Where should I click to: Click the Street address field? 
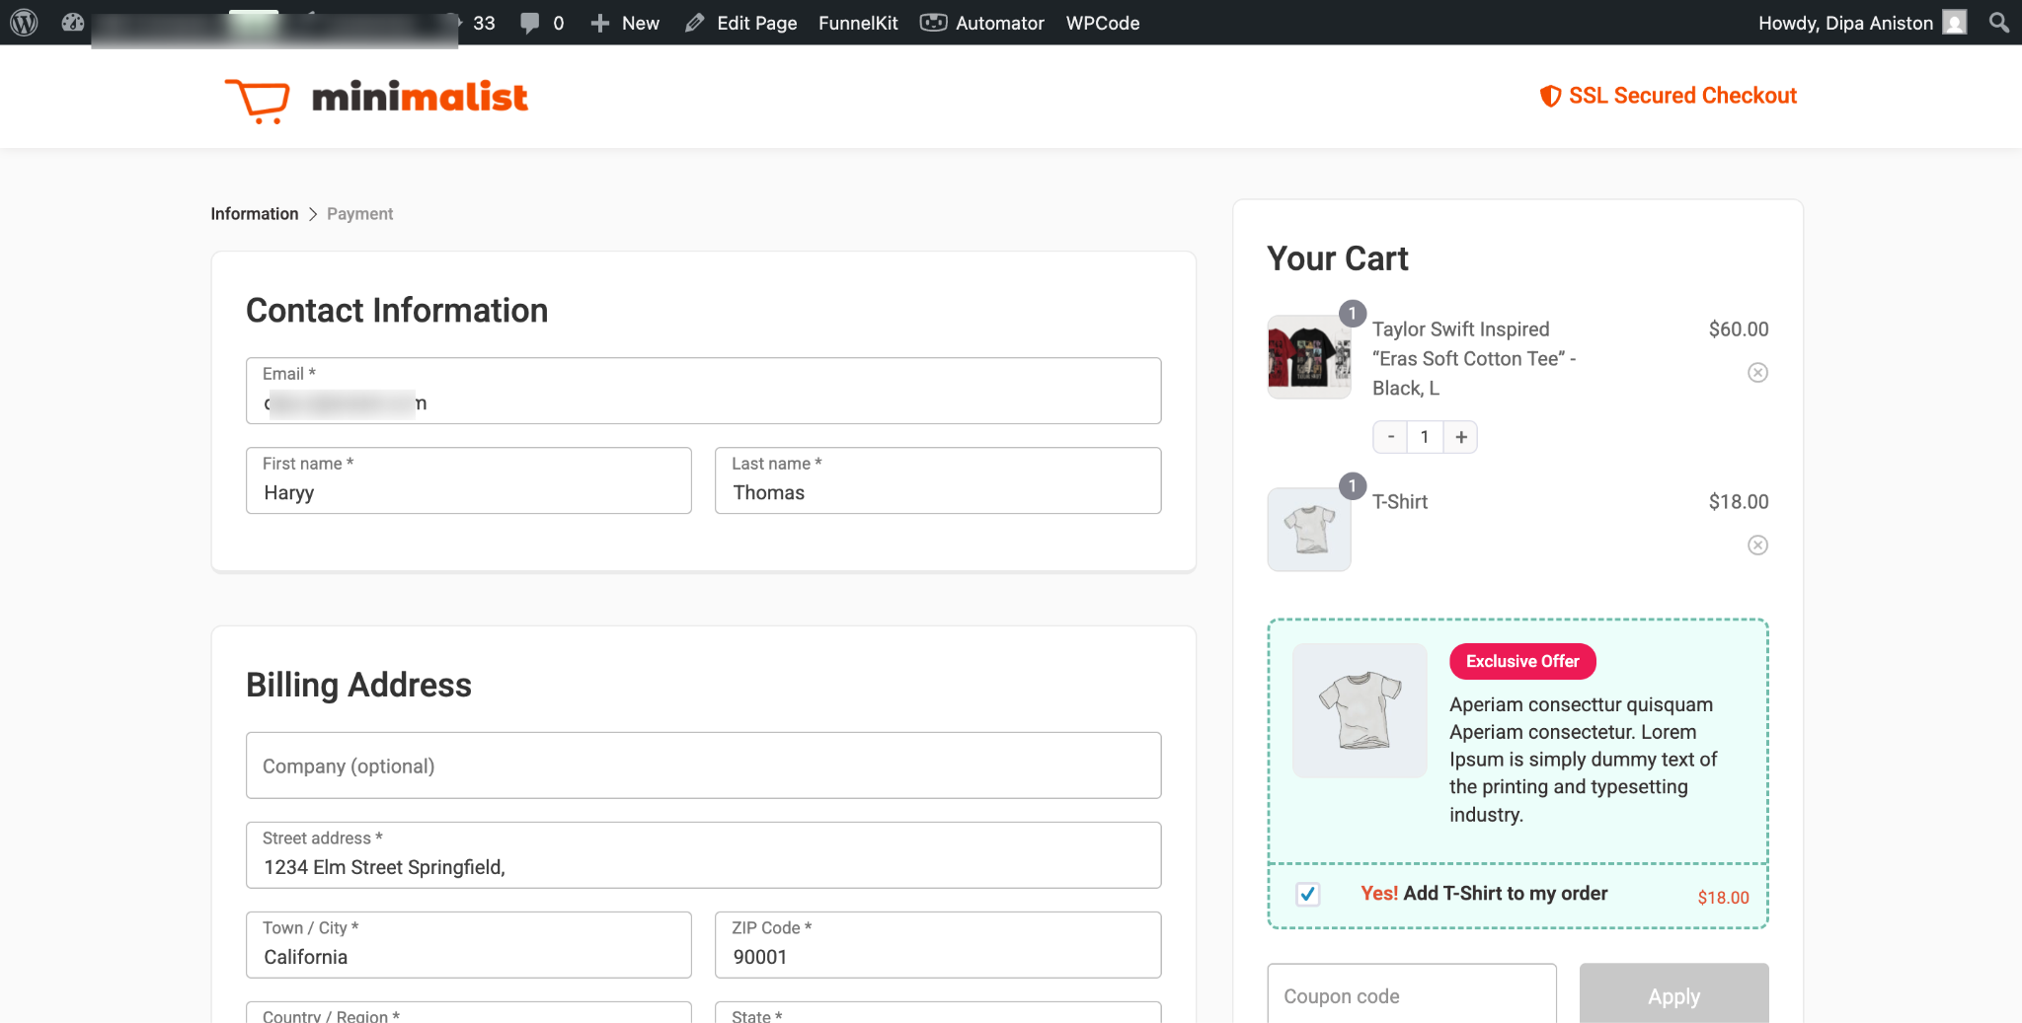[x=703, y=855]
